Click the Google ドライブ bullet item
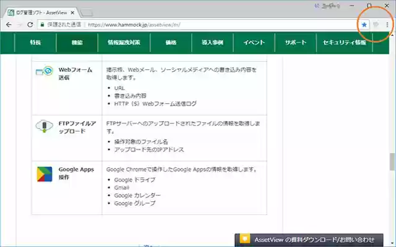The width and height of the screenshot is (396, 247). (135, 180)
